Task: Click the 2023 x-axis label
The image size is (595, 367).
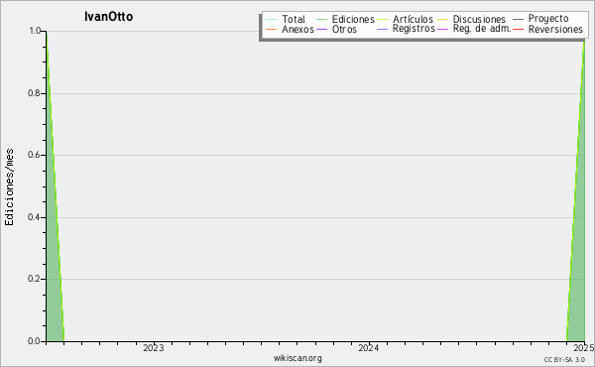Action: click(154, 348)
